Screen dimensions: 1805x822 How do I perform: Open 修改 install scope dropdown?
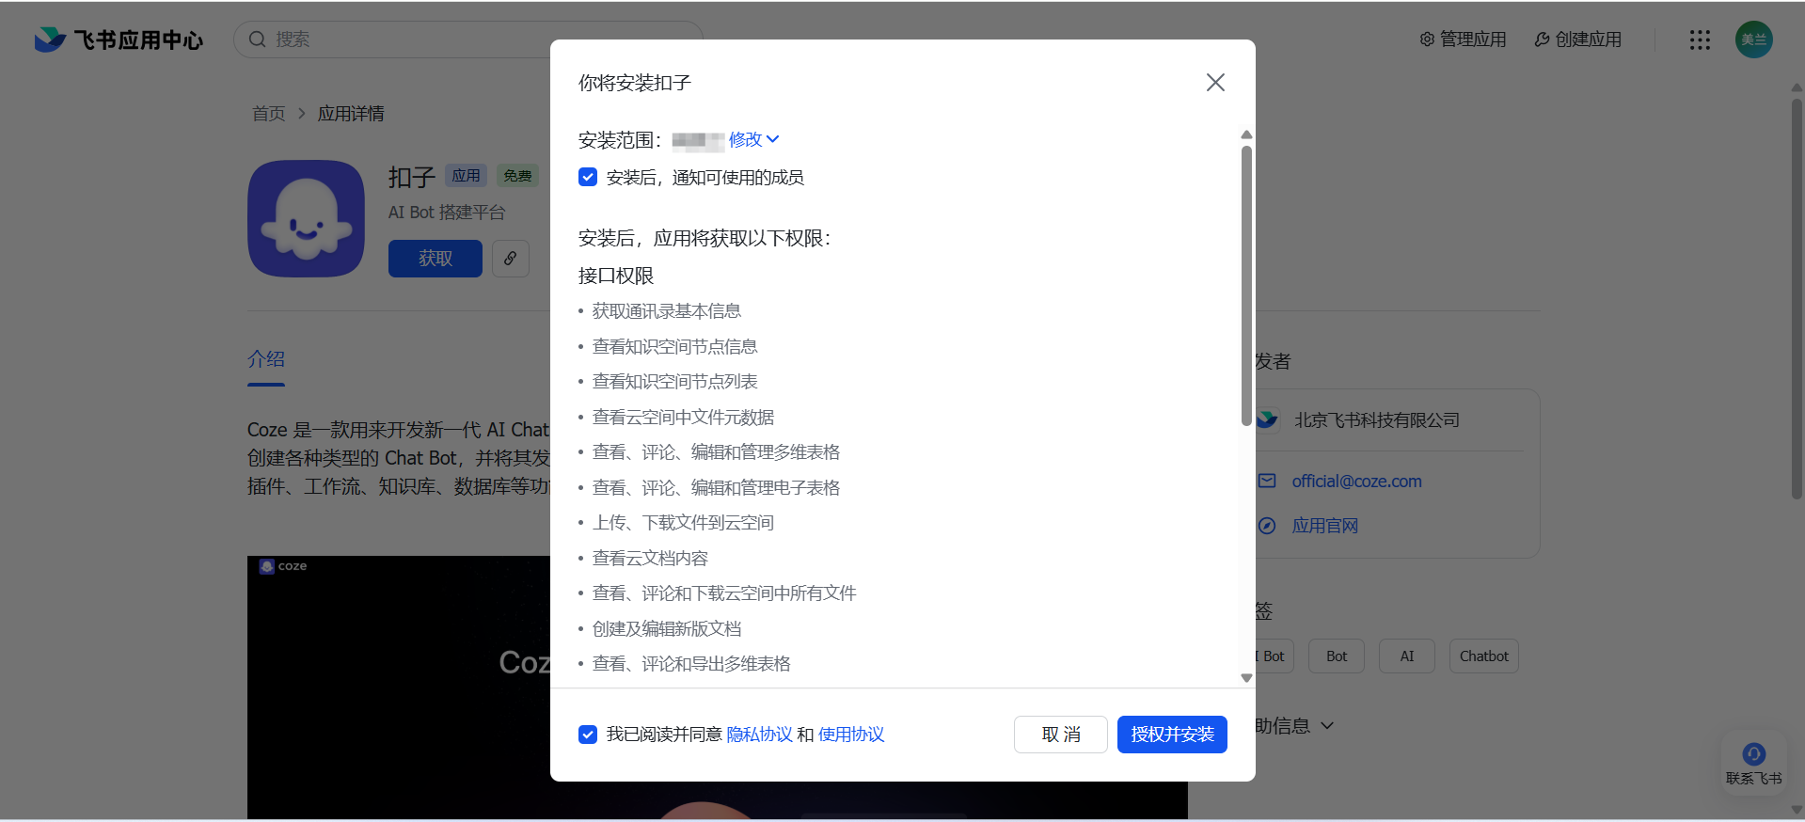click(x=754, y=139)
